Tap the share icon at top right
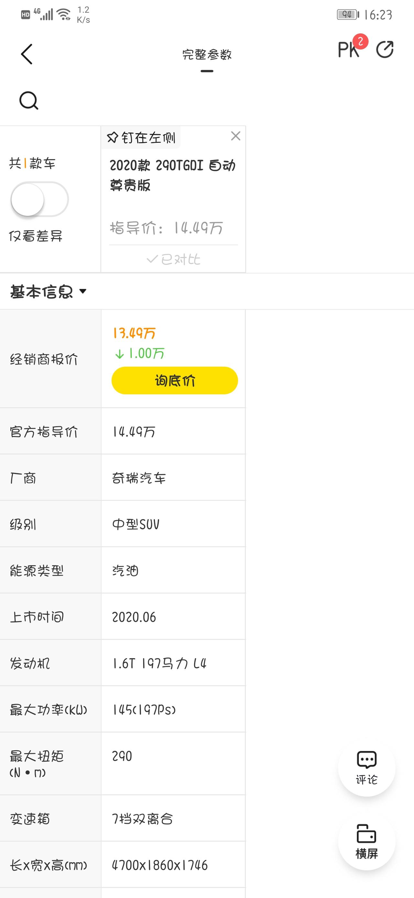The width and height of the screenshot is (414, 898). pyautogui.click(x=385, y=50)
